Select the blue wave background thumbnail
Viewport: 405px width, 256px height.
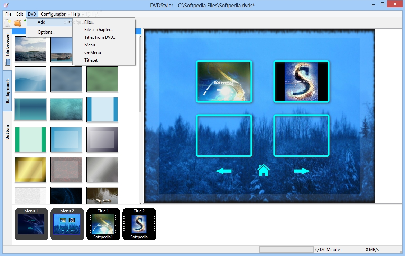click(x=30, y=79)
